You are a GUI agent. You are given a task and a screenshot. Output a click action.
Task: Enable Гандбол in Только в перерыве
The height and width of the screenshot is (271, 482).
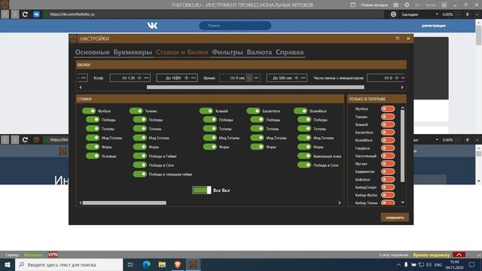[x=388, y=148]
